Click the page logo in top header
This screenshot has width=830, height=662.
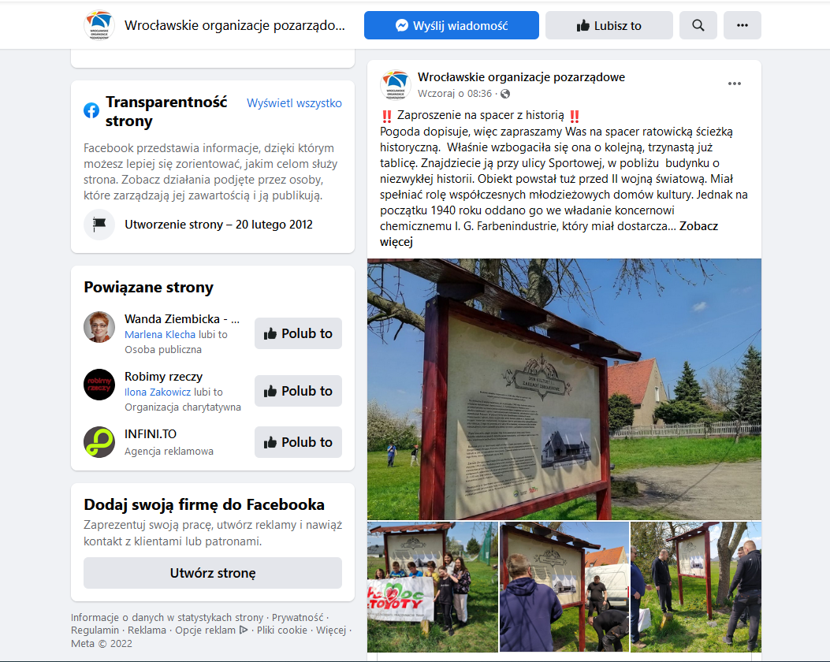pos(99,25)
